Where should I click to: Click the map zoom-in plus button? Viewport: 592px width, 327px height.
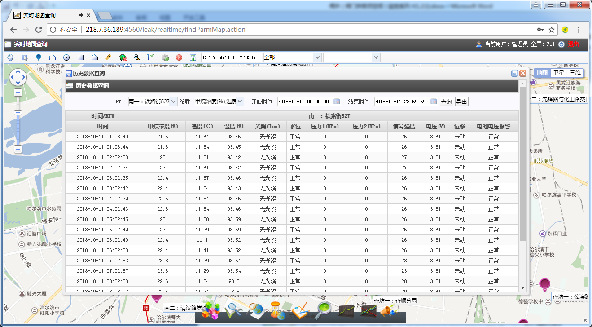18,93
